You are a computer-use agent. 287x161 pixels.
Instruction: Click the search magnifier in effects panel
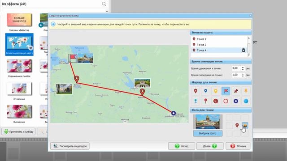click(x=104, y=4)
